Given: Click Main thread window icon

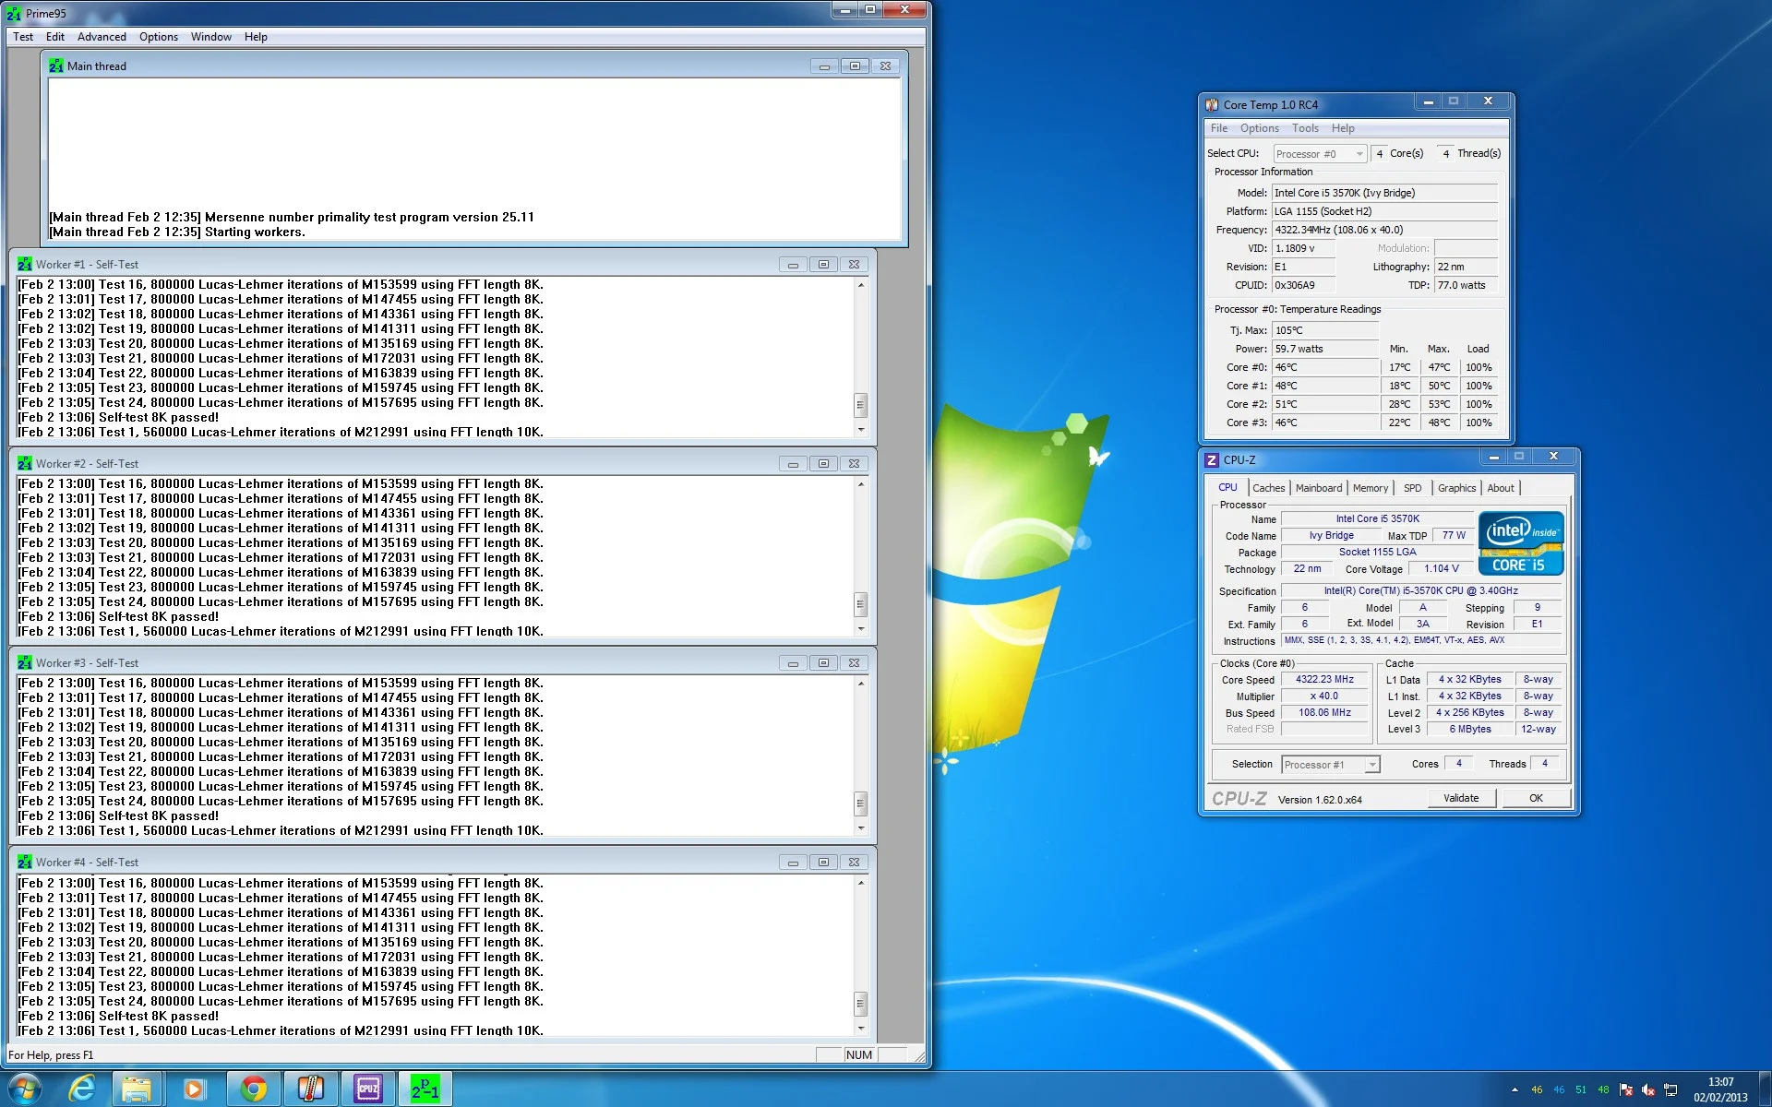Looking at the screenshot, I should pos(56,65).
